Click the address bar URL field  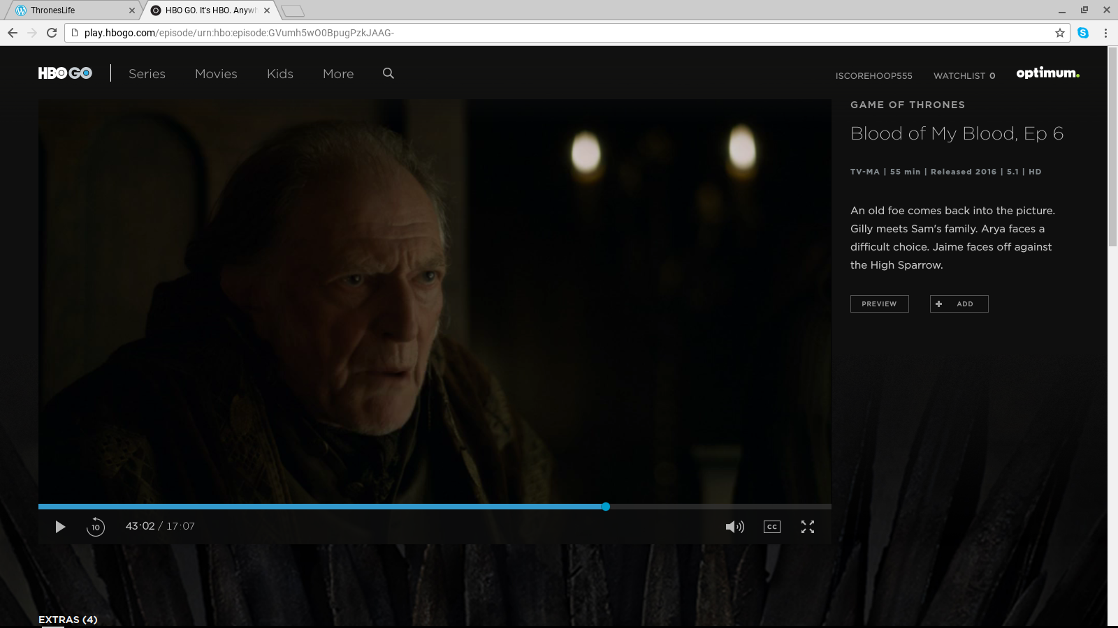(x=559, y=33)
